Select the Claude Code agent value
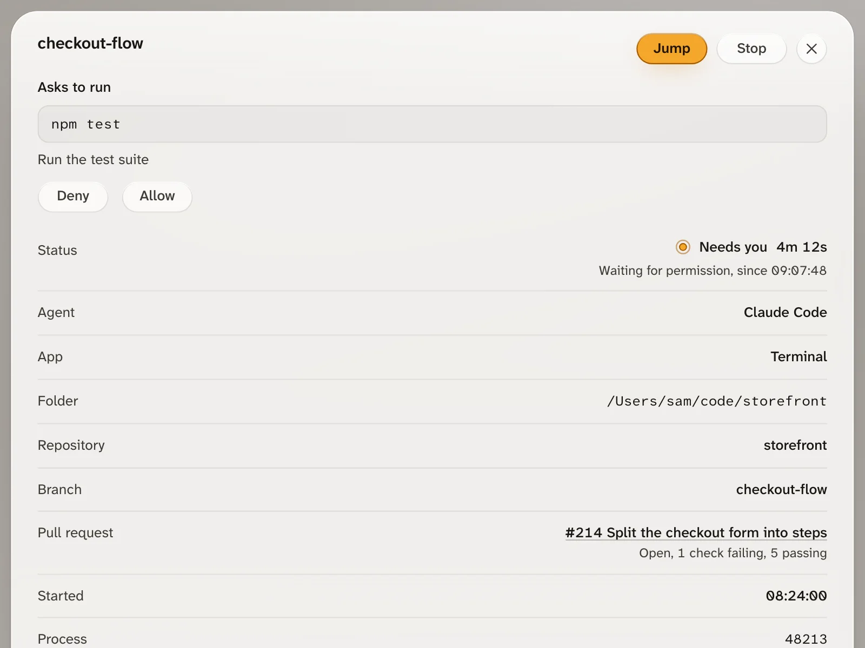 (x=785, y=313)
